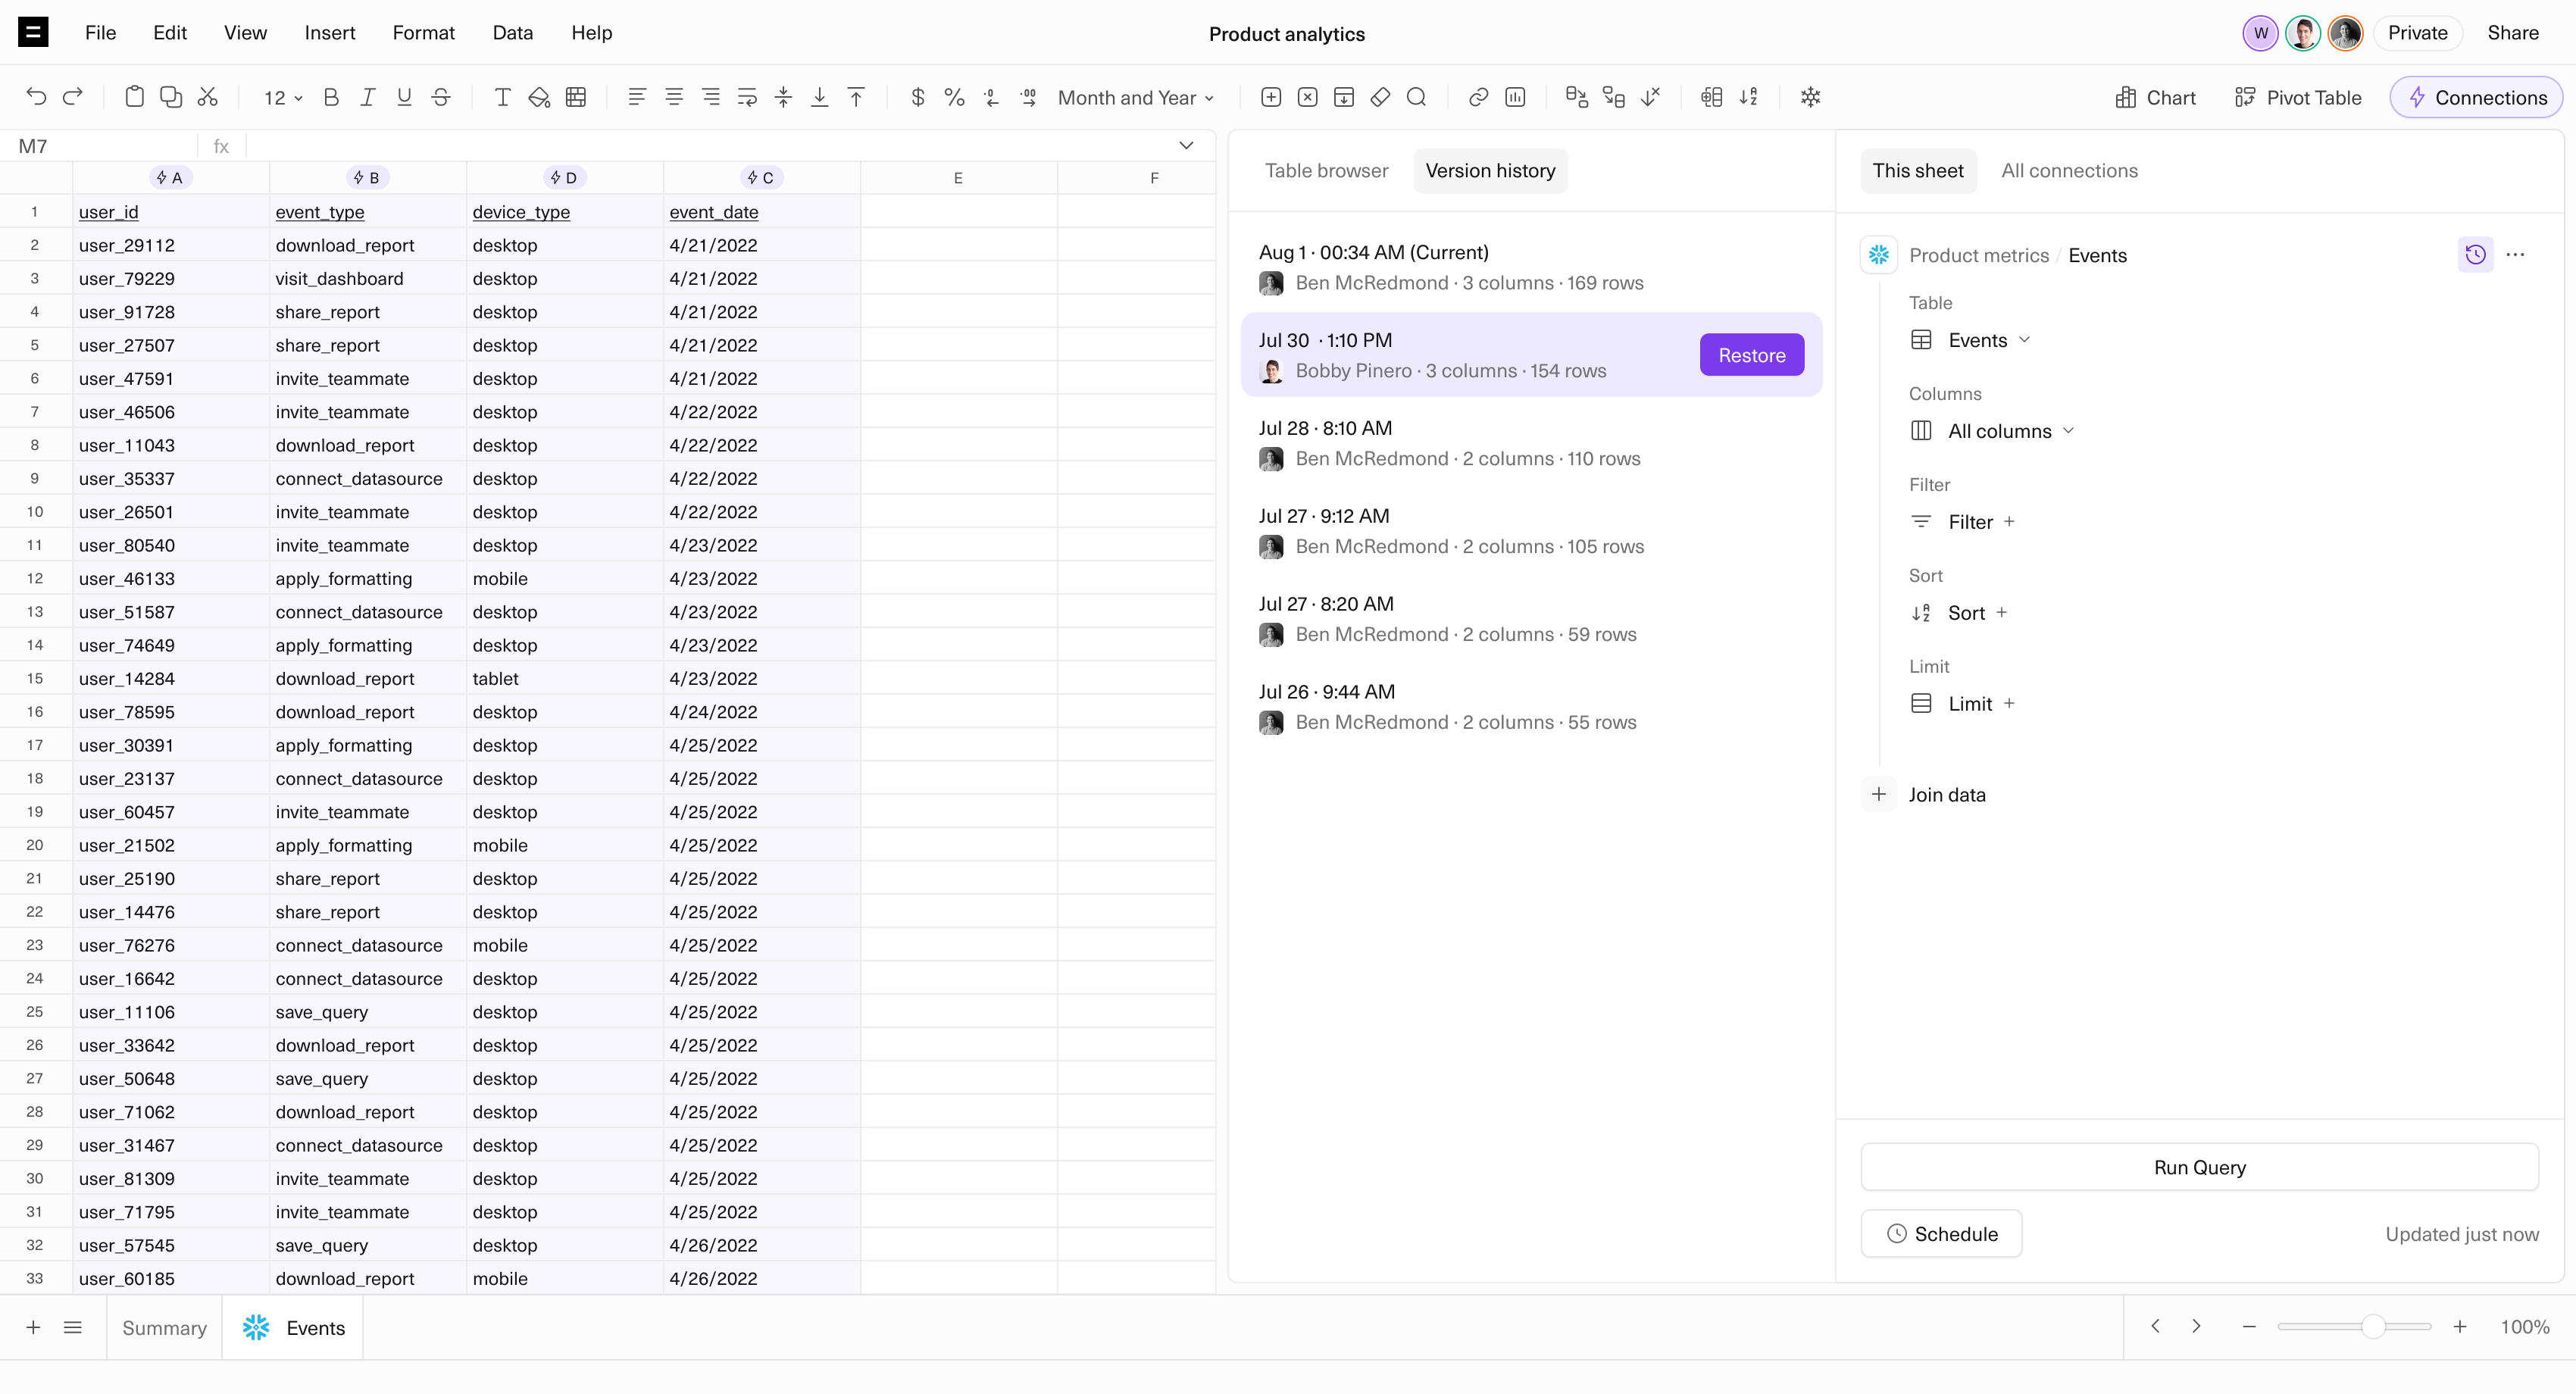Open the All columns dropdown

tap(2010, 431)
